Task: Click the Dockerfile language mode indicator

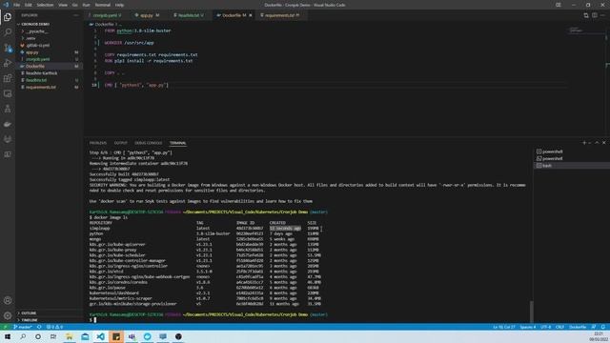Action: click(x=578, y=327)
